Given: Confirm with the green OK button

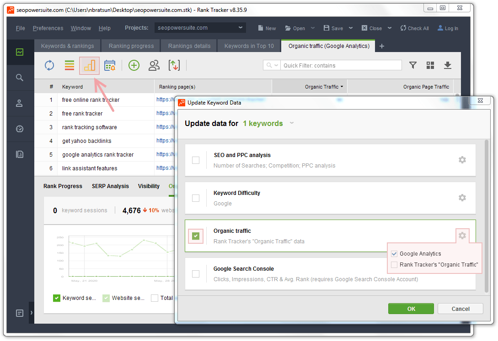Looking at the screenshot, I should (x=411, y=309).
